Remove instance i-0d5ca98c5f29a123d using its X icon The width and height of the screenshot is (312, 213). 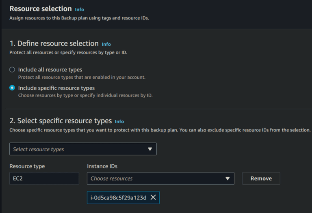pos(153,197)
